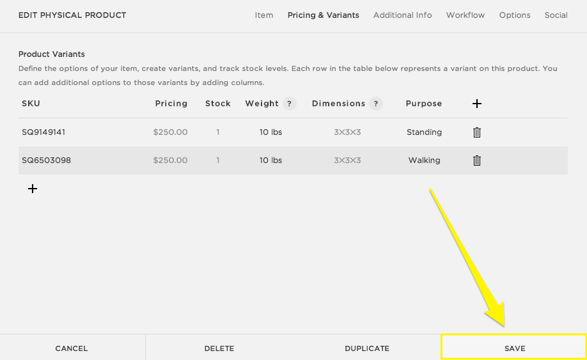
Task: Open the Additional Info tab
Action: tap(402, 15)
